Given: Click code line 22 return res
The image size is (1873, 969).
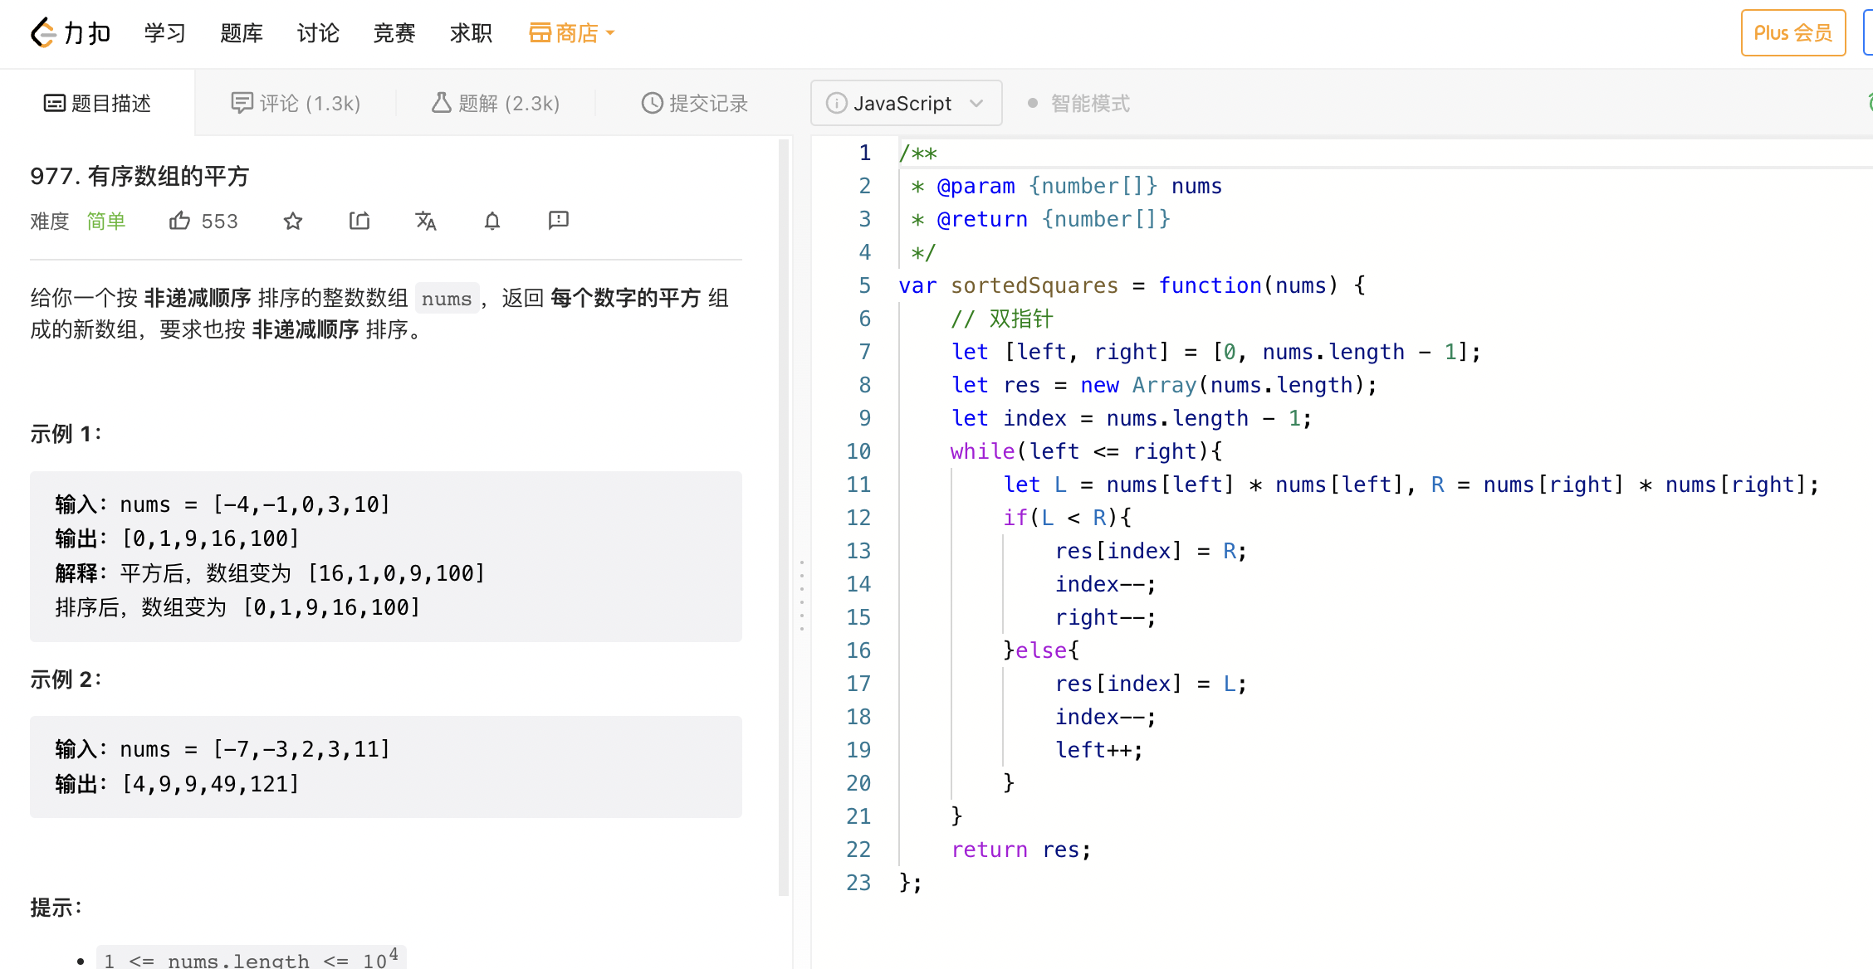Looking at the screenshot, I should 1021,850.
